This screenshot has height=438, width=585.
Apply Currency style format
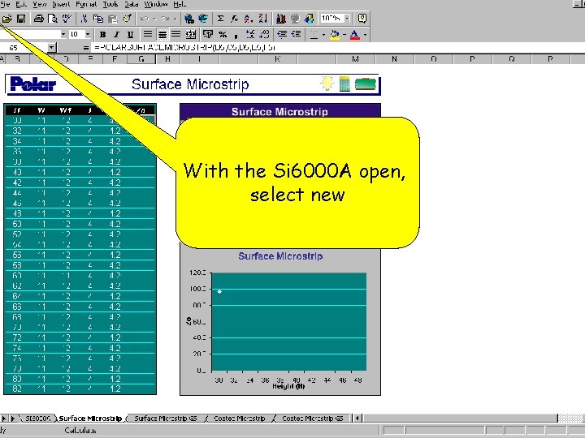coord(208,35)
